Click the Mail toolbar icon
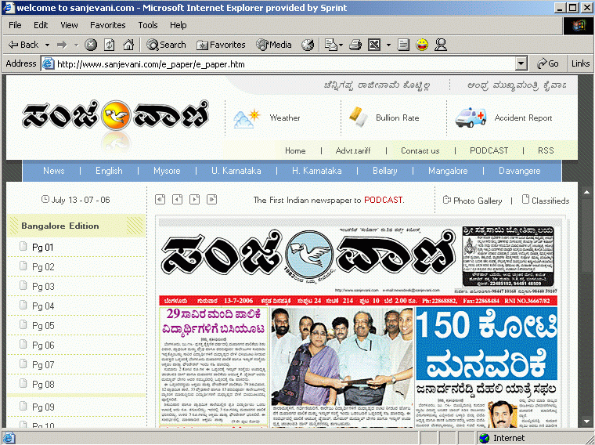This screenshot has height=445, width=595. tap(331, 45)
